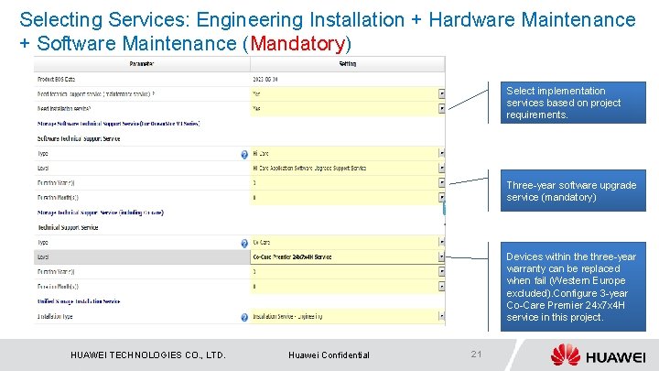Open the 'Need installation service?' dropdown
This screenshot has width=659, height=371.
tap(441, 108)
